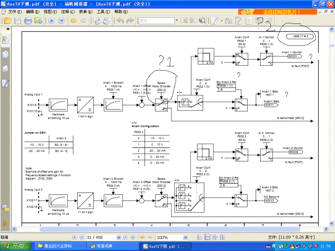Click the find next icon

point(193,21)
